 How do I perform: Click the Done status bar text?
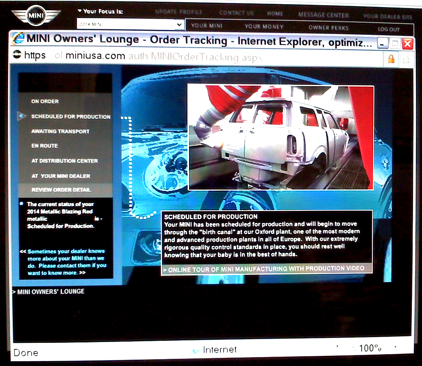point(26,353)
